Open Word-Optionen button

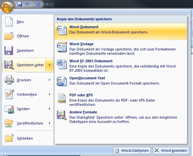pyautogui.click(x=132, y=150)
